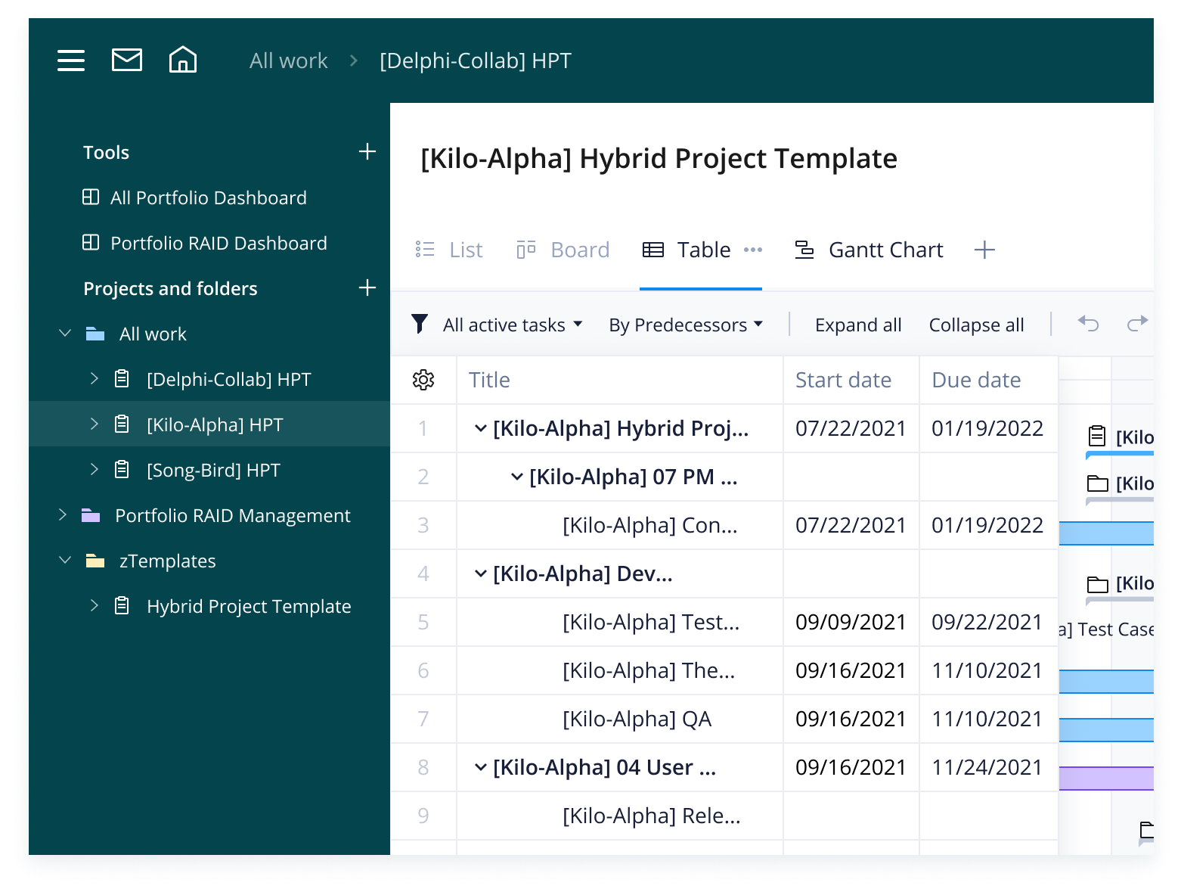The image size is (1181, 892).
Task: Click the project icon in Gantt timeline
Action: click(x=1097, y=437)
